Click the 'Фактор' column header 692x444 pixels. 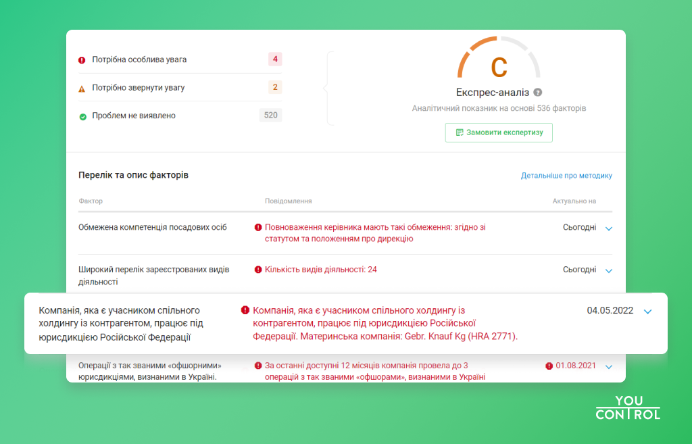(x=91, y=201)
